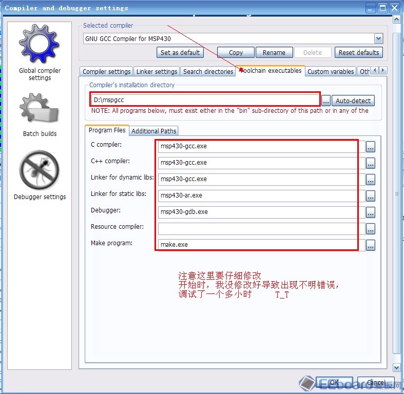This screenshot has height=394, width=404.
Task: Browse for the C++ compiler executable
Action: [371, 163]
